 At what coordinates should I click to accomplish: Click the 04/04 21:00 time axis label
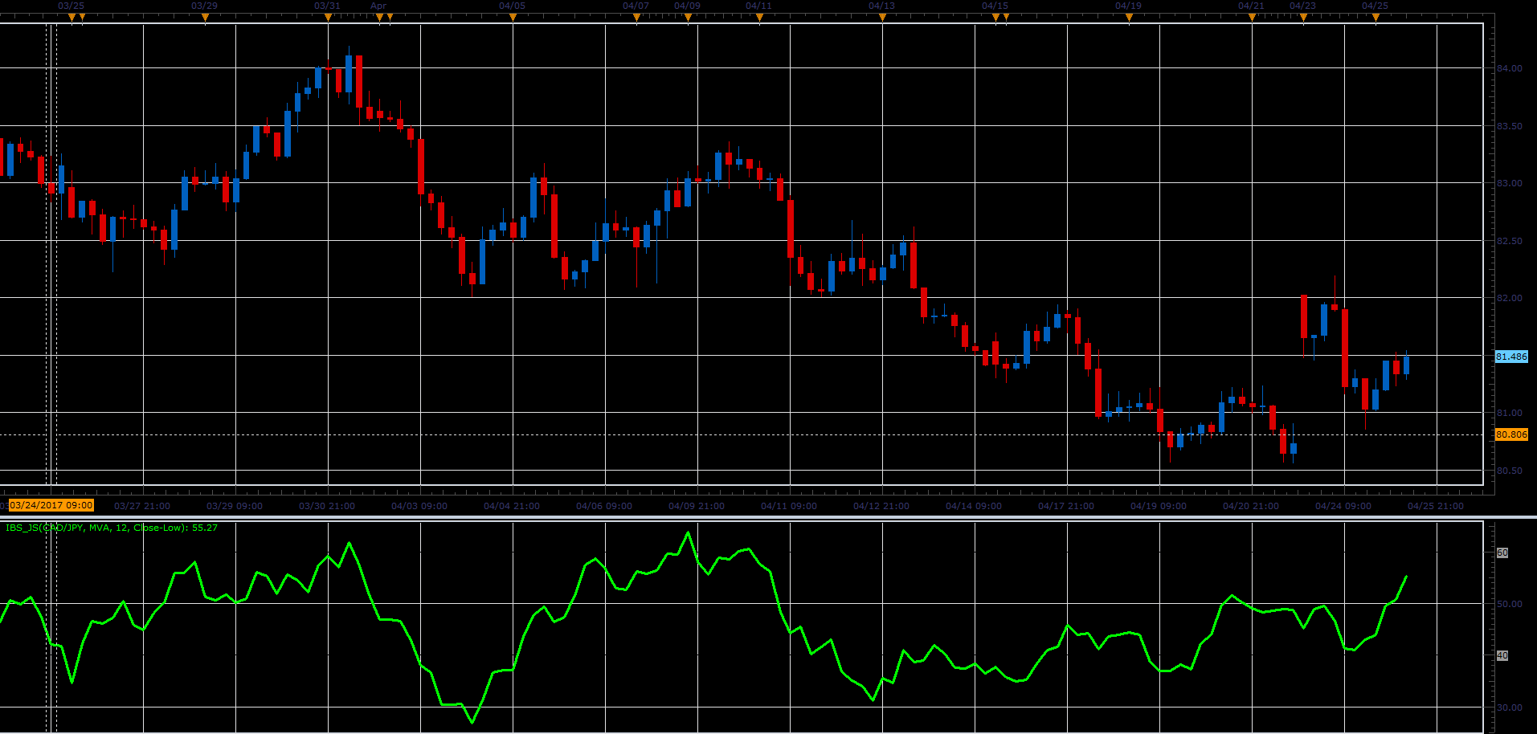pos(512,506)
